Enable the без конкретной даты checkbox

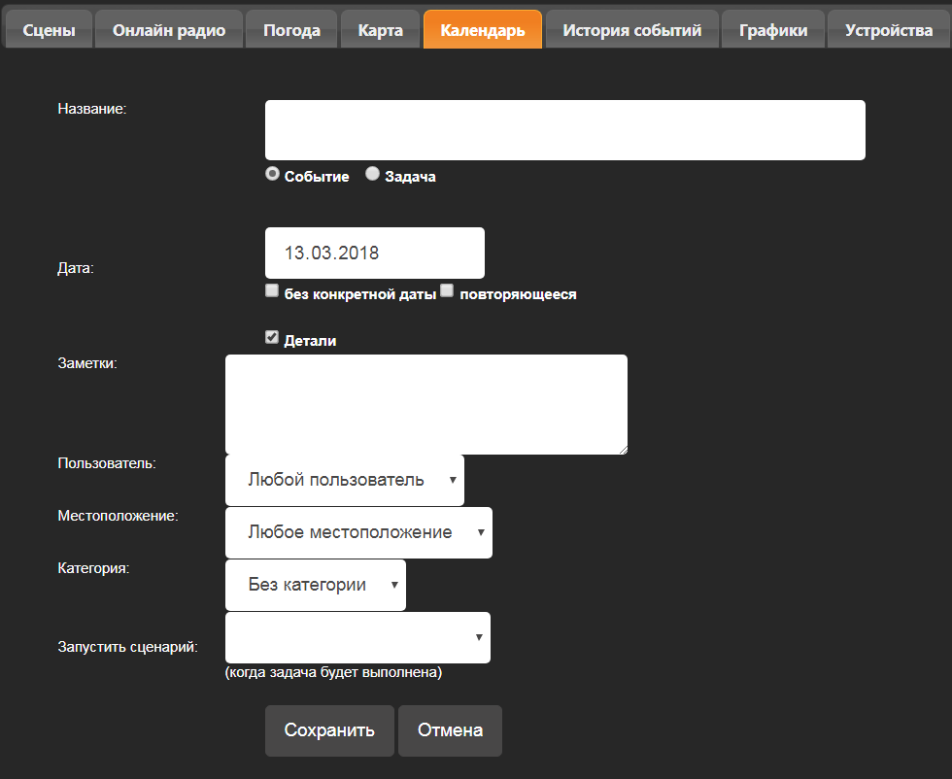[272, 290]
